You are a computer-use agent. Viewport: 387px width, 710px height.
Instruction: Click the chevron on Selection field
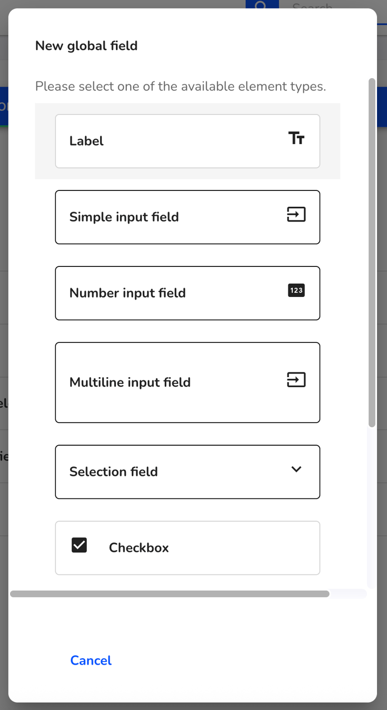[296, 469]
